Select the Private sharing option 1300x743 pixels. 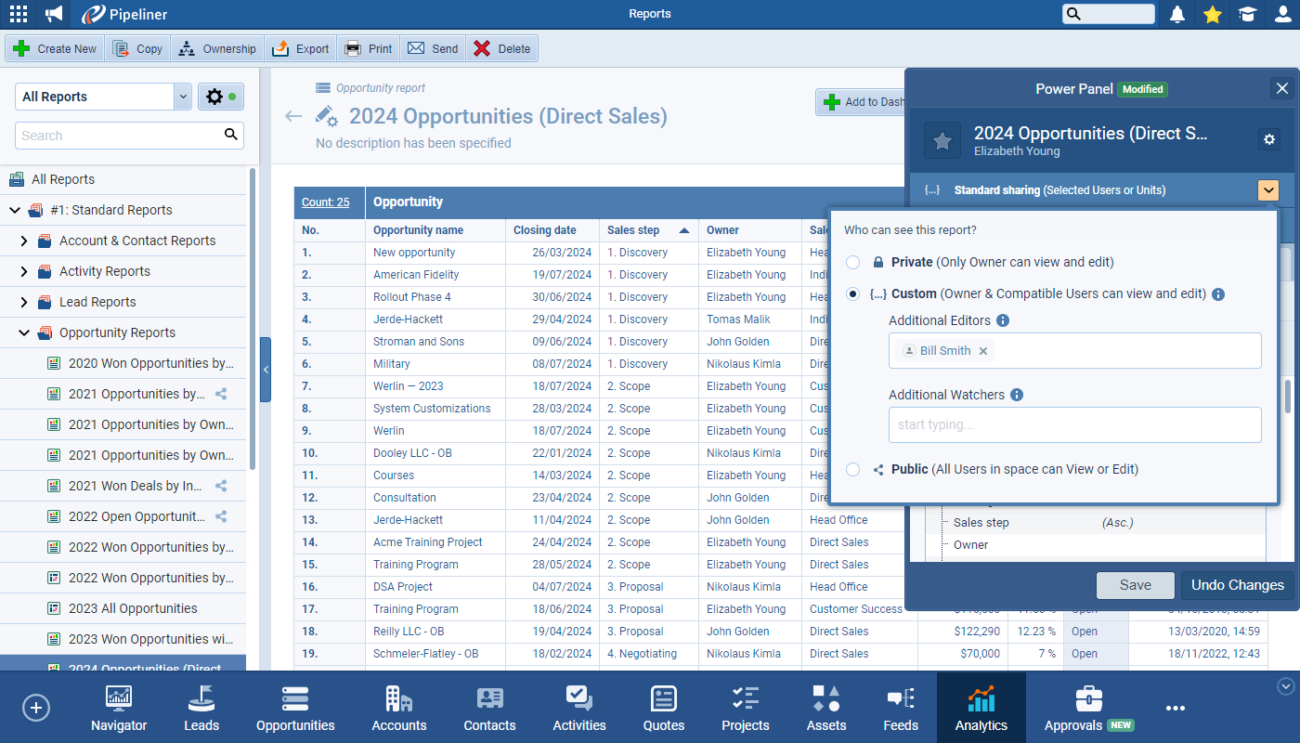coord(852,263)
